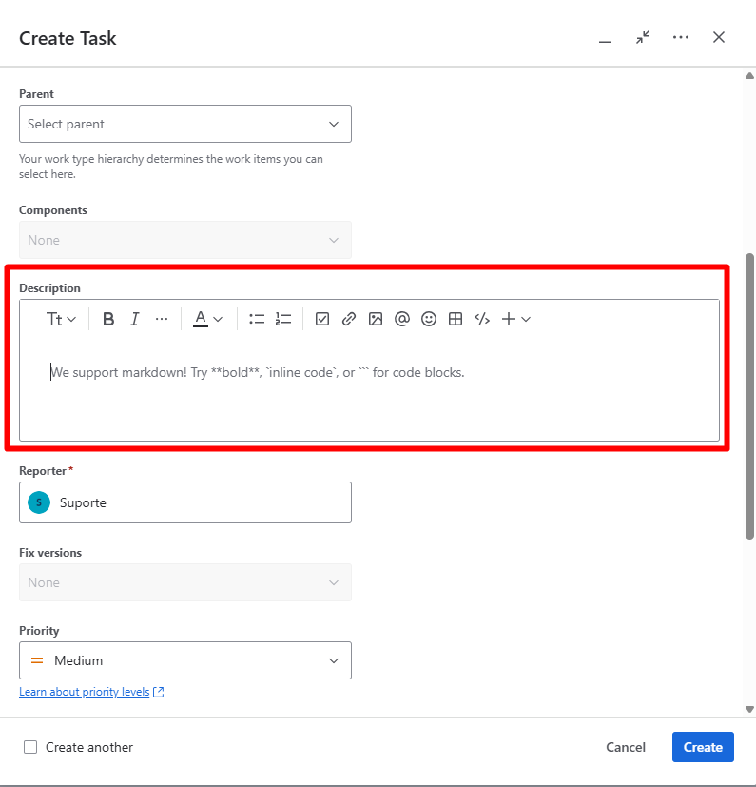Click inside the Description text area
Screen dimensions: 756x787
click(369, 389)
